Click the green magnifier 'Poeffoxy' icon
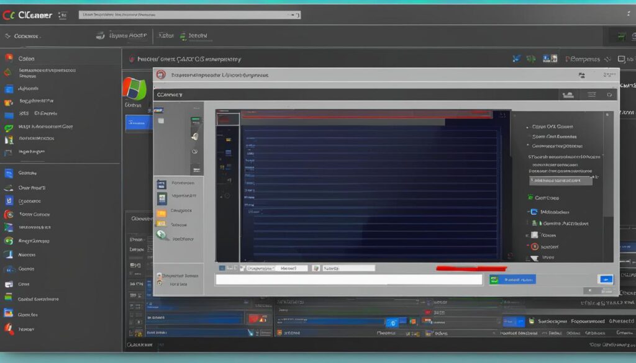The width and height of the screenshot is (636, 363). pos(162,235)
